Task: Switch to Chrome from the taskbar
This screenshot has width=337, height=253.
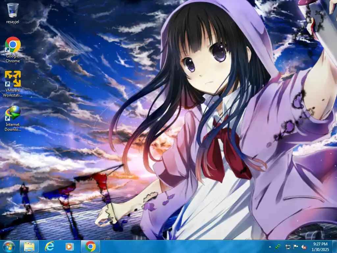Action: tap(91, 246)
